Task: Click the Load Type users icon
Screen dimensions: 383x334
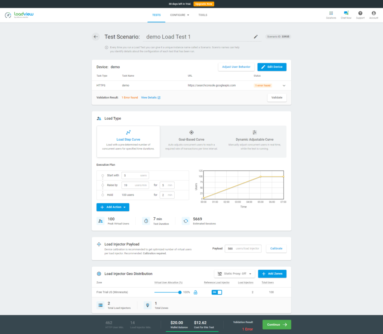Action: pos(99,119)
